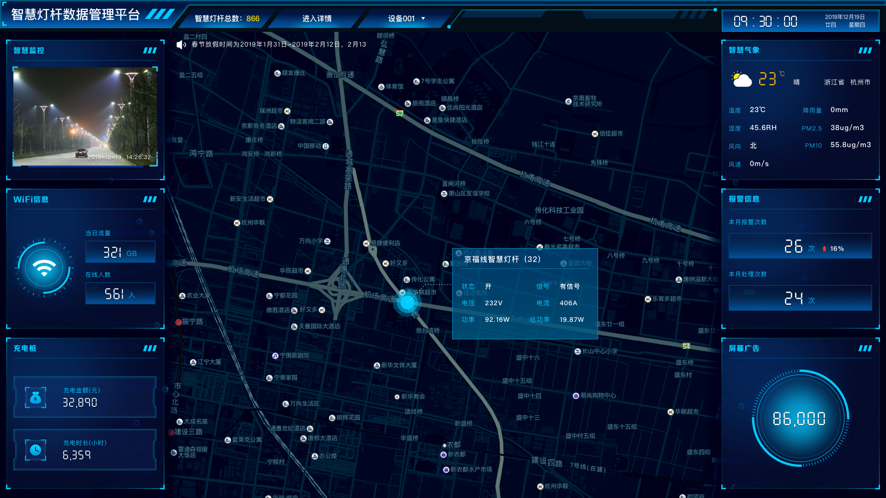Open the street lamp surveillance video thumbnail
This screenshot has width=886, height=498.
(85, 116)
